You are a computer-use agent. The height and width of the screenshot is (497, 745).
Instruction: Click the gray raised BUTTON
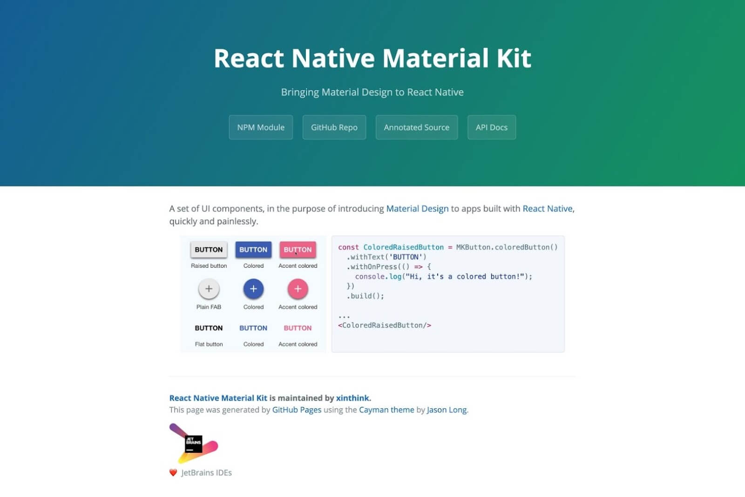click(x=209, y=250)
